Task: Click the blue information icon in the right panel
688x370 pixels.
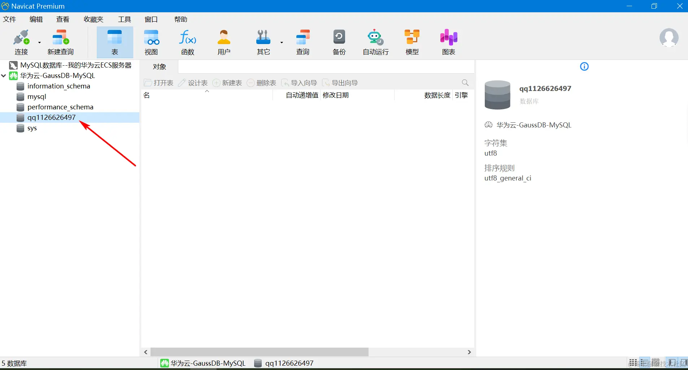Action: pyautogui.click(x=584, y=66)
